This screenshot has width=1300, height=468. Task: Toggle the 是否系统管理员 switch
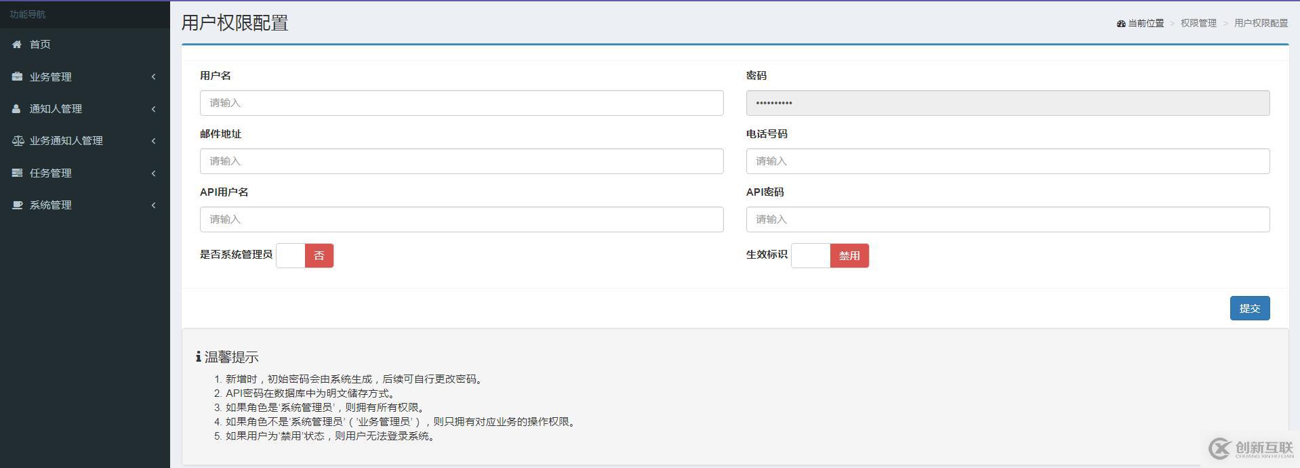point(305,256)
